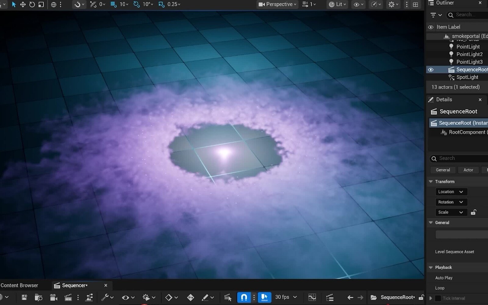
Task: Sort by Item Label column header
Action: point(448,27)
